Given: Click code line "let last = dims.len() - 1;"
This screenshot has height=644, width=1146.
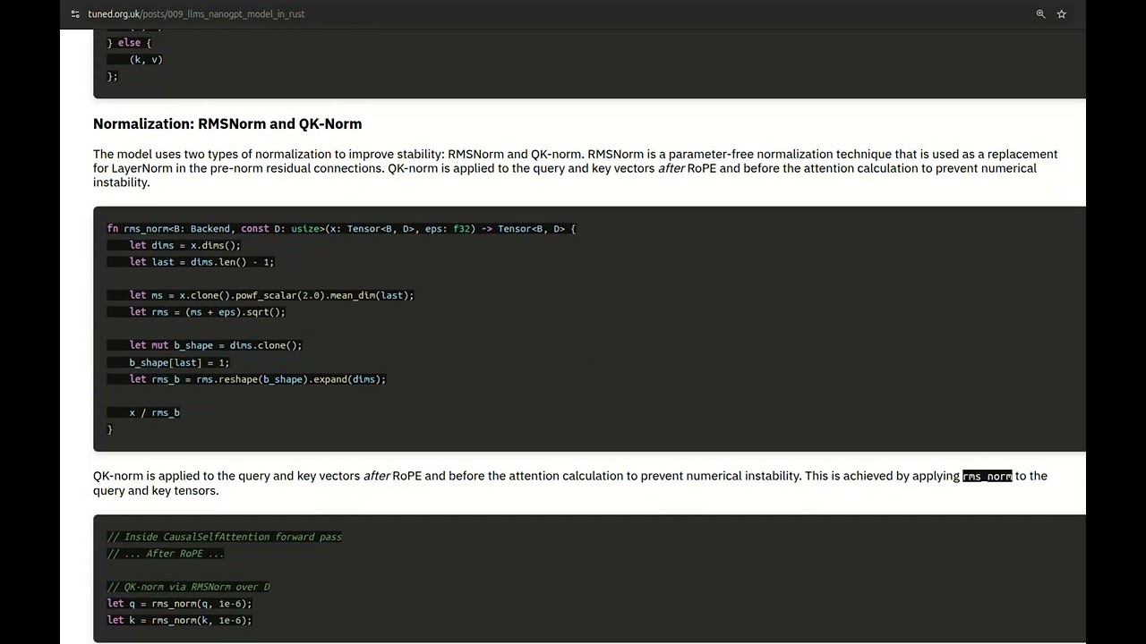Looking at the screenshot, I should click(x=201, y=262).
